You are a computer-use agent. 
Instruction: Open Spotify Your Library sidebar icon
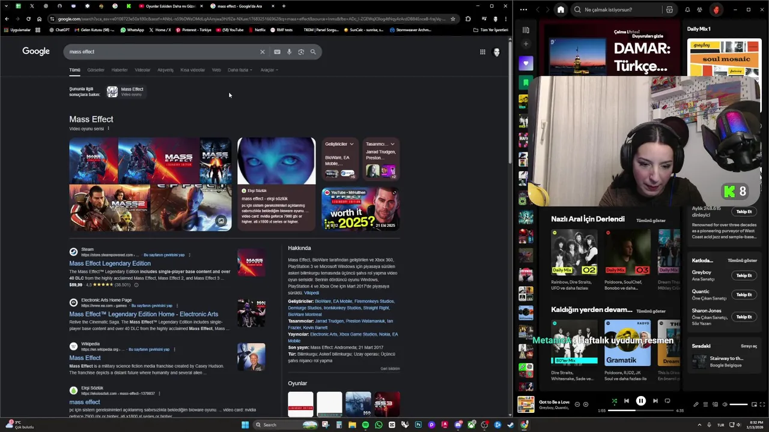[x=526, y=29]
